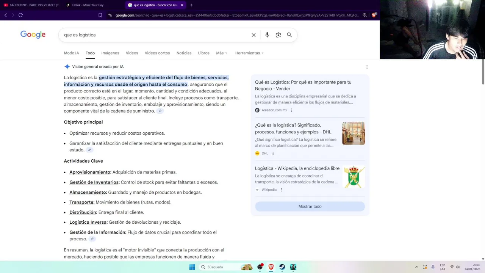Click source link icon after 'estado.'
Screen dimensions: 485x273
89,150
